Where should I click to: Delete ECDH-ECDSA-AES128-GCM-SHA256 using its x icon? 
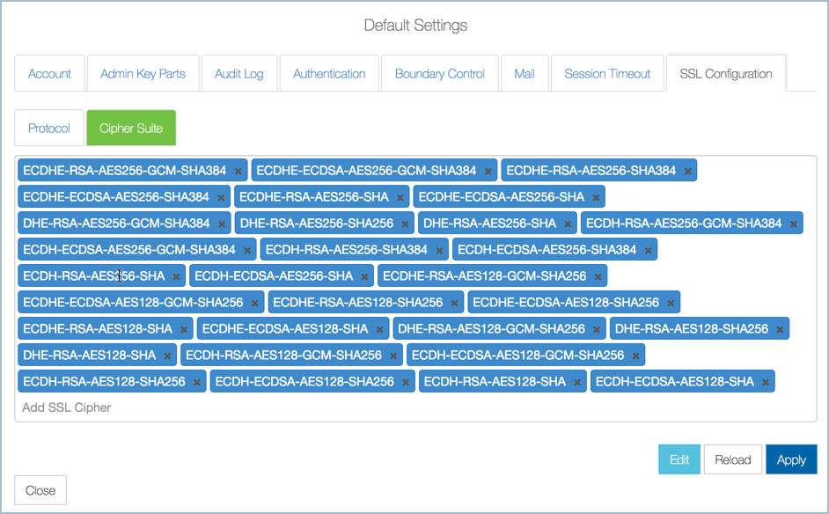(x=635, y=356)
